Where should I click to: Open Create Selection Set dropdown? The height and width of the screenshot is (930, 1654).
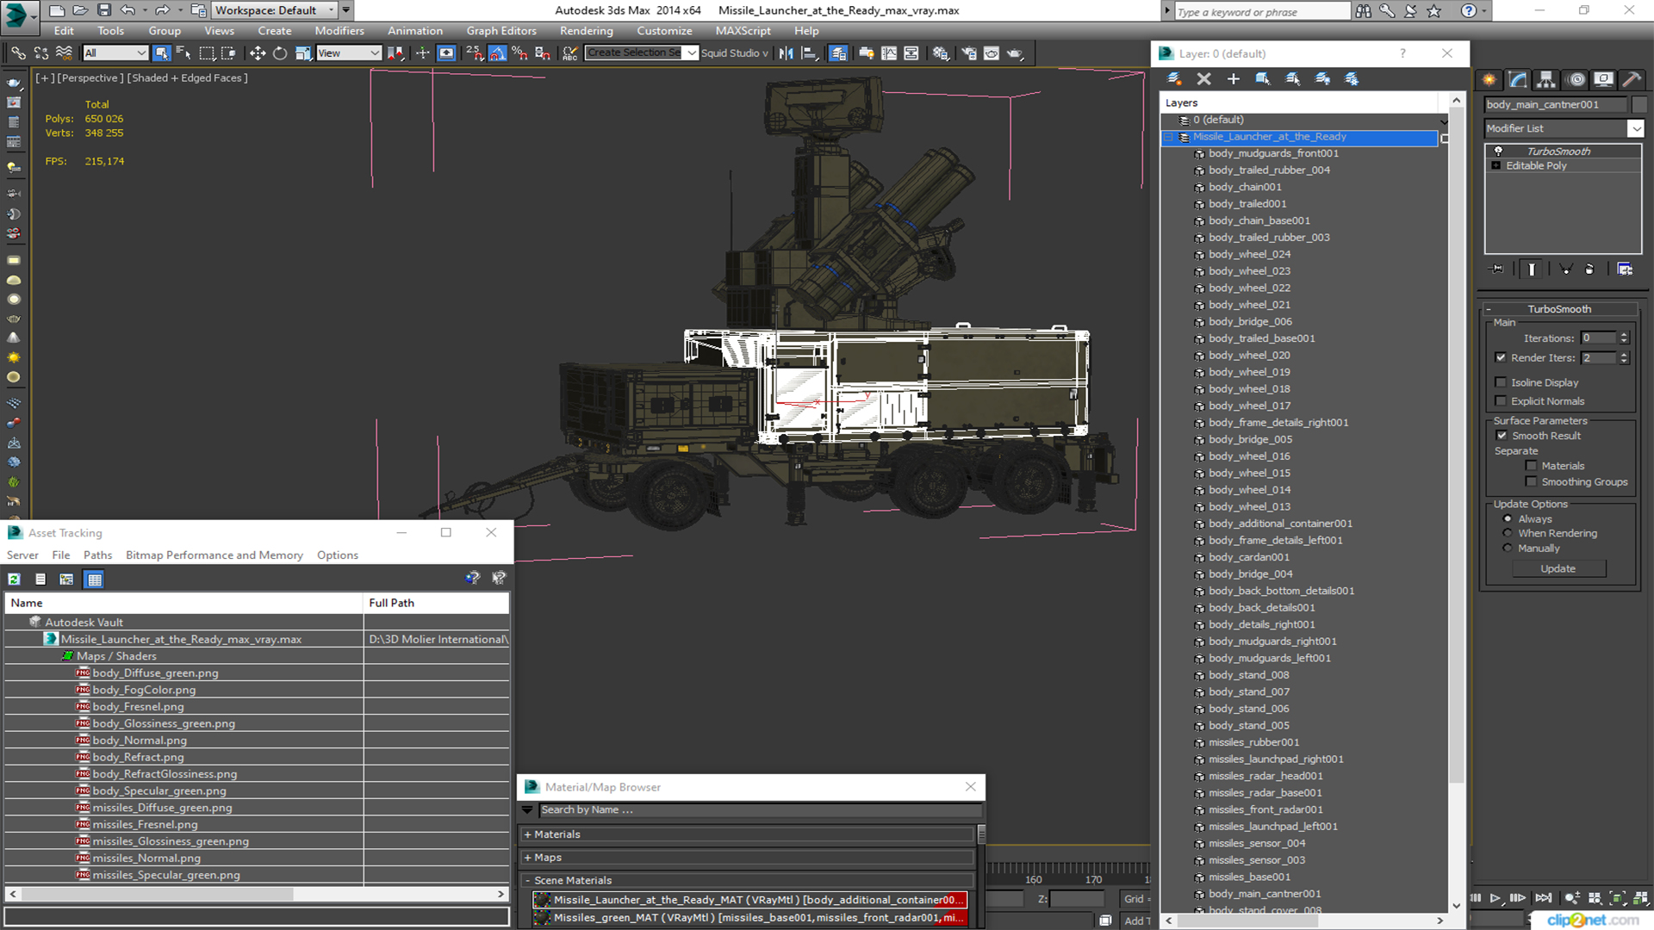click(691, 53)
